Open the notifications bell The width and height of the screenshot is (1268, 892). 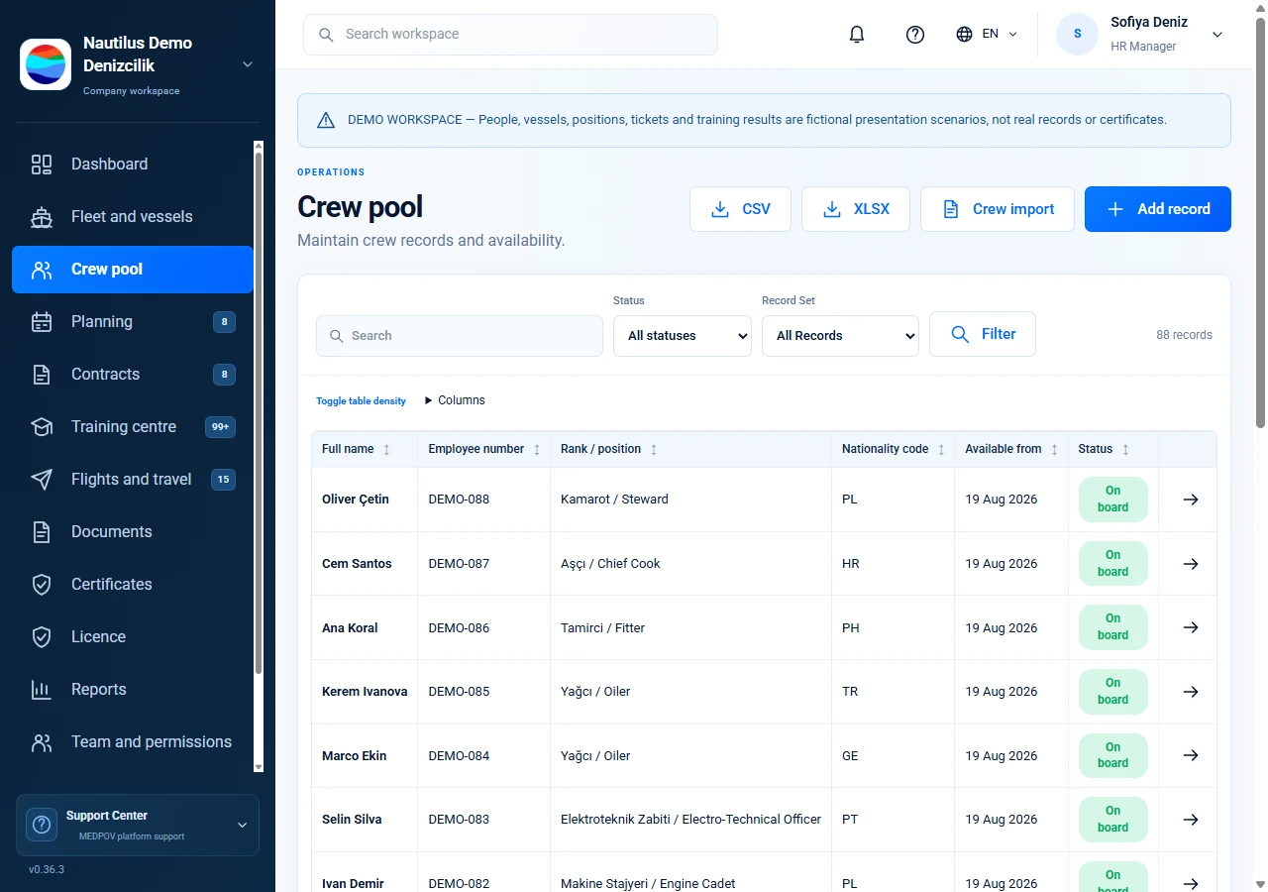click(x=857, y=35)
